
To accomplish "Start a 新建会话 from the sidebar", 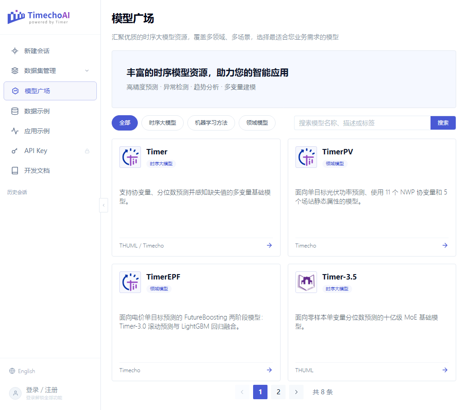I will pos(50,51).
